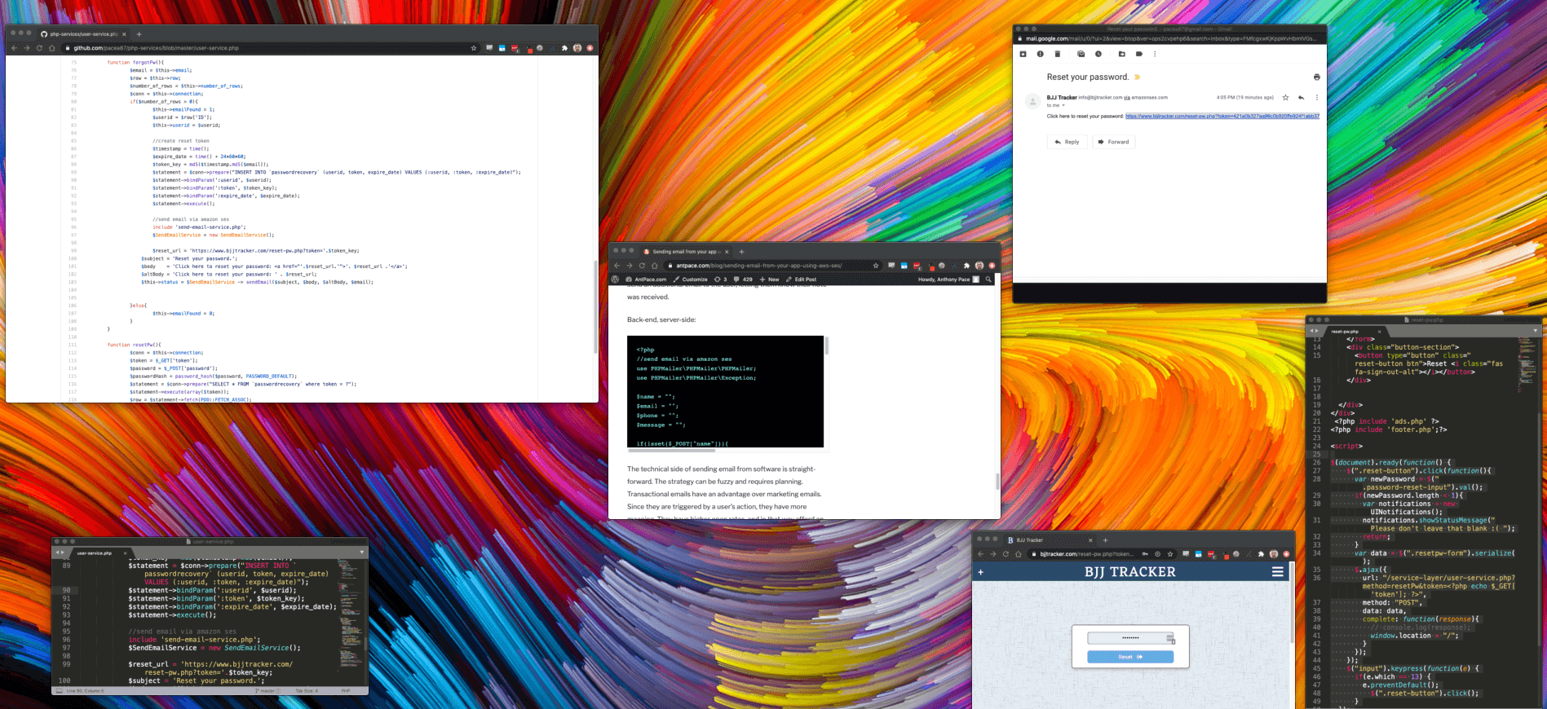Reload the antpace.com blog page

pyautogui.click(x=642, y=266)
